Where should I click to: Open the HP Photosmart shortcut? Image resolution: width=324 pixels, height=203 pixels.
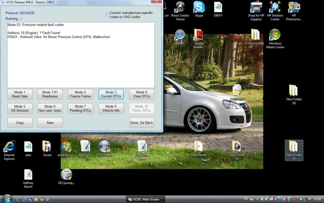[294, 11]
